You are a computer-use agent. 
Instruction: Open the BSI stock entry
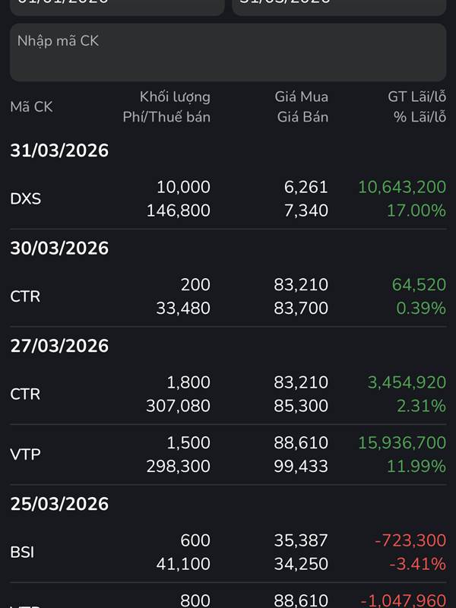24,553
